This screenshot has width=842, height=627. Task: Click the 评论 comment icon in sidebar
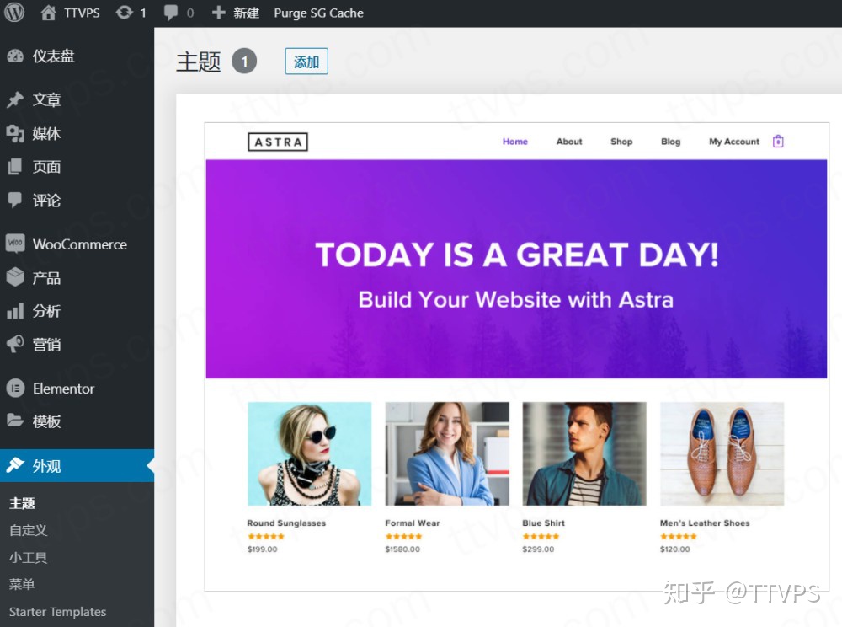[15, 200]
